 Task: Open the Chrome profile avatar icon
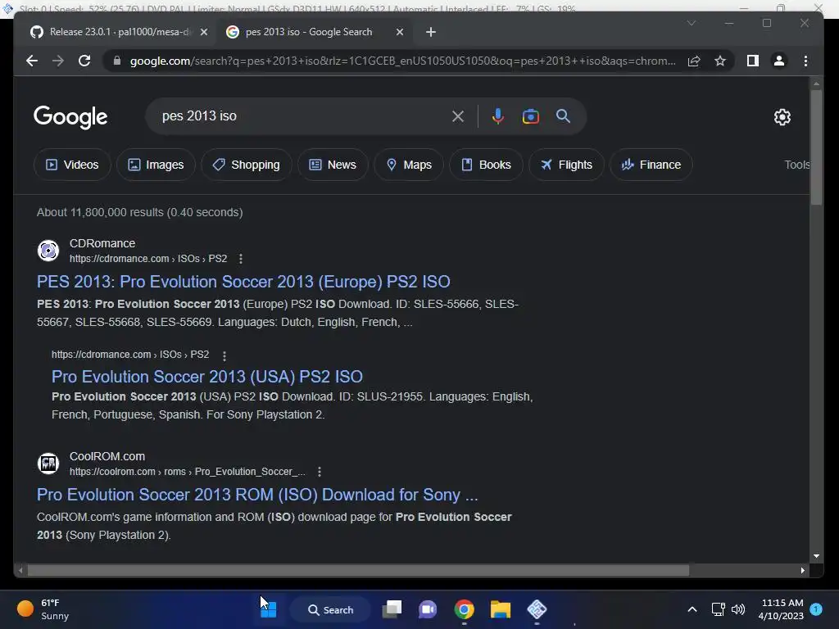779,61
